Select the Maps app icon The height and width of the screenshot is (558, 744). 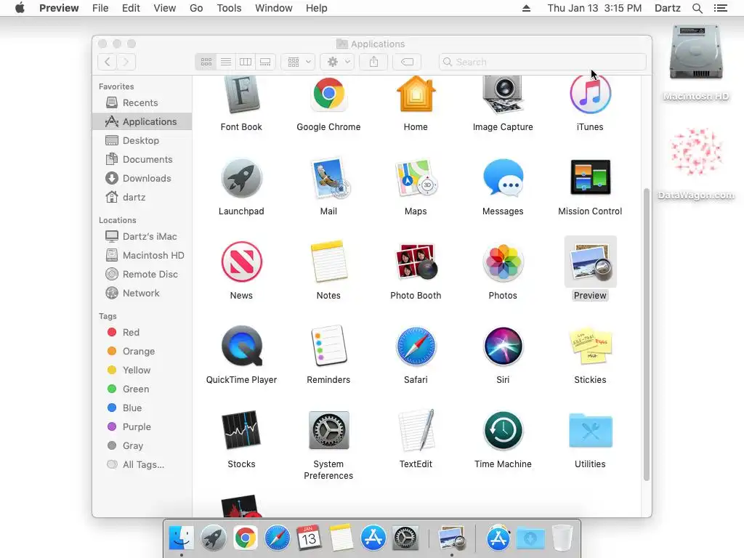coord(416,178)
